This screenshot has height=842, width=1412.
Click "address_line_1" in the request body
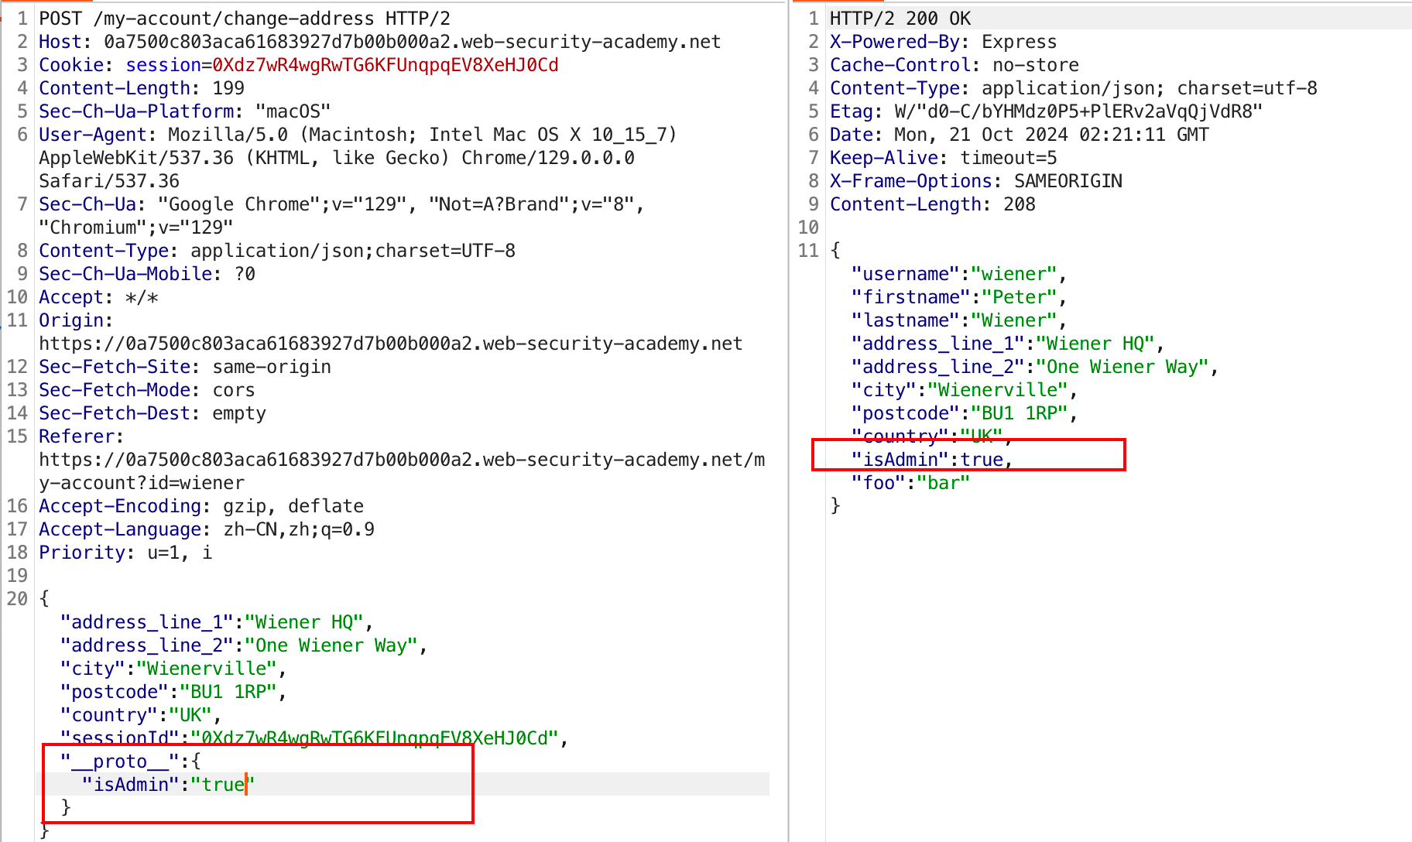pos(147,622)
